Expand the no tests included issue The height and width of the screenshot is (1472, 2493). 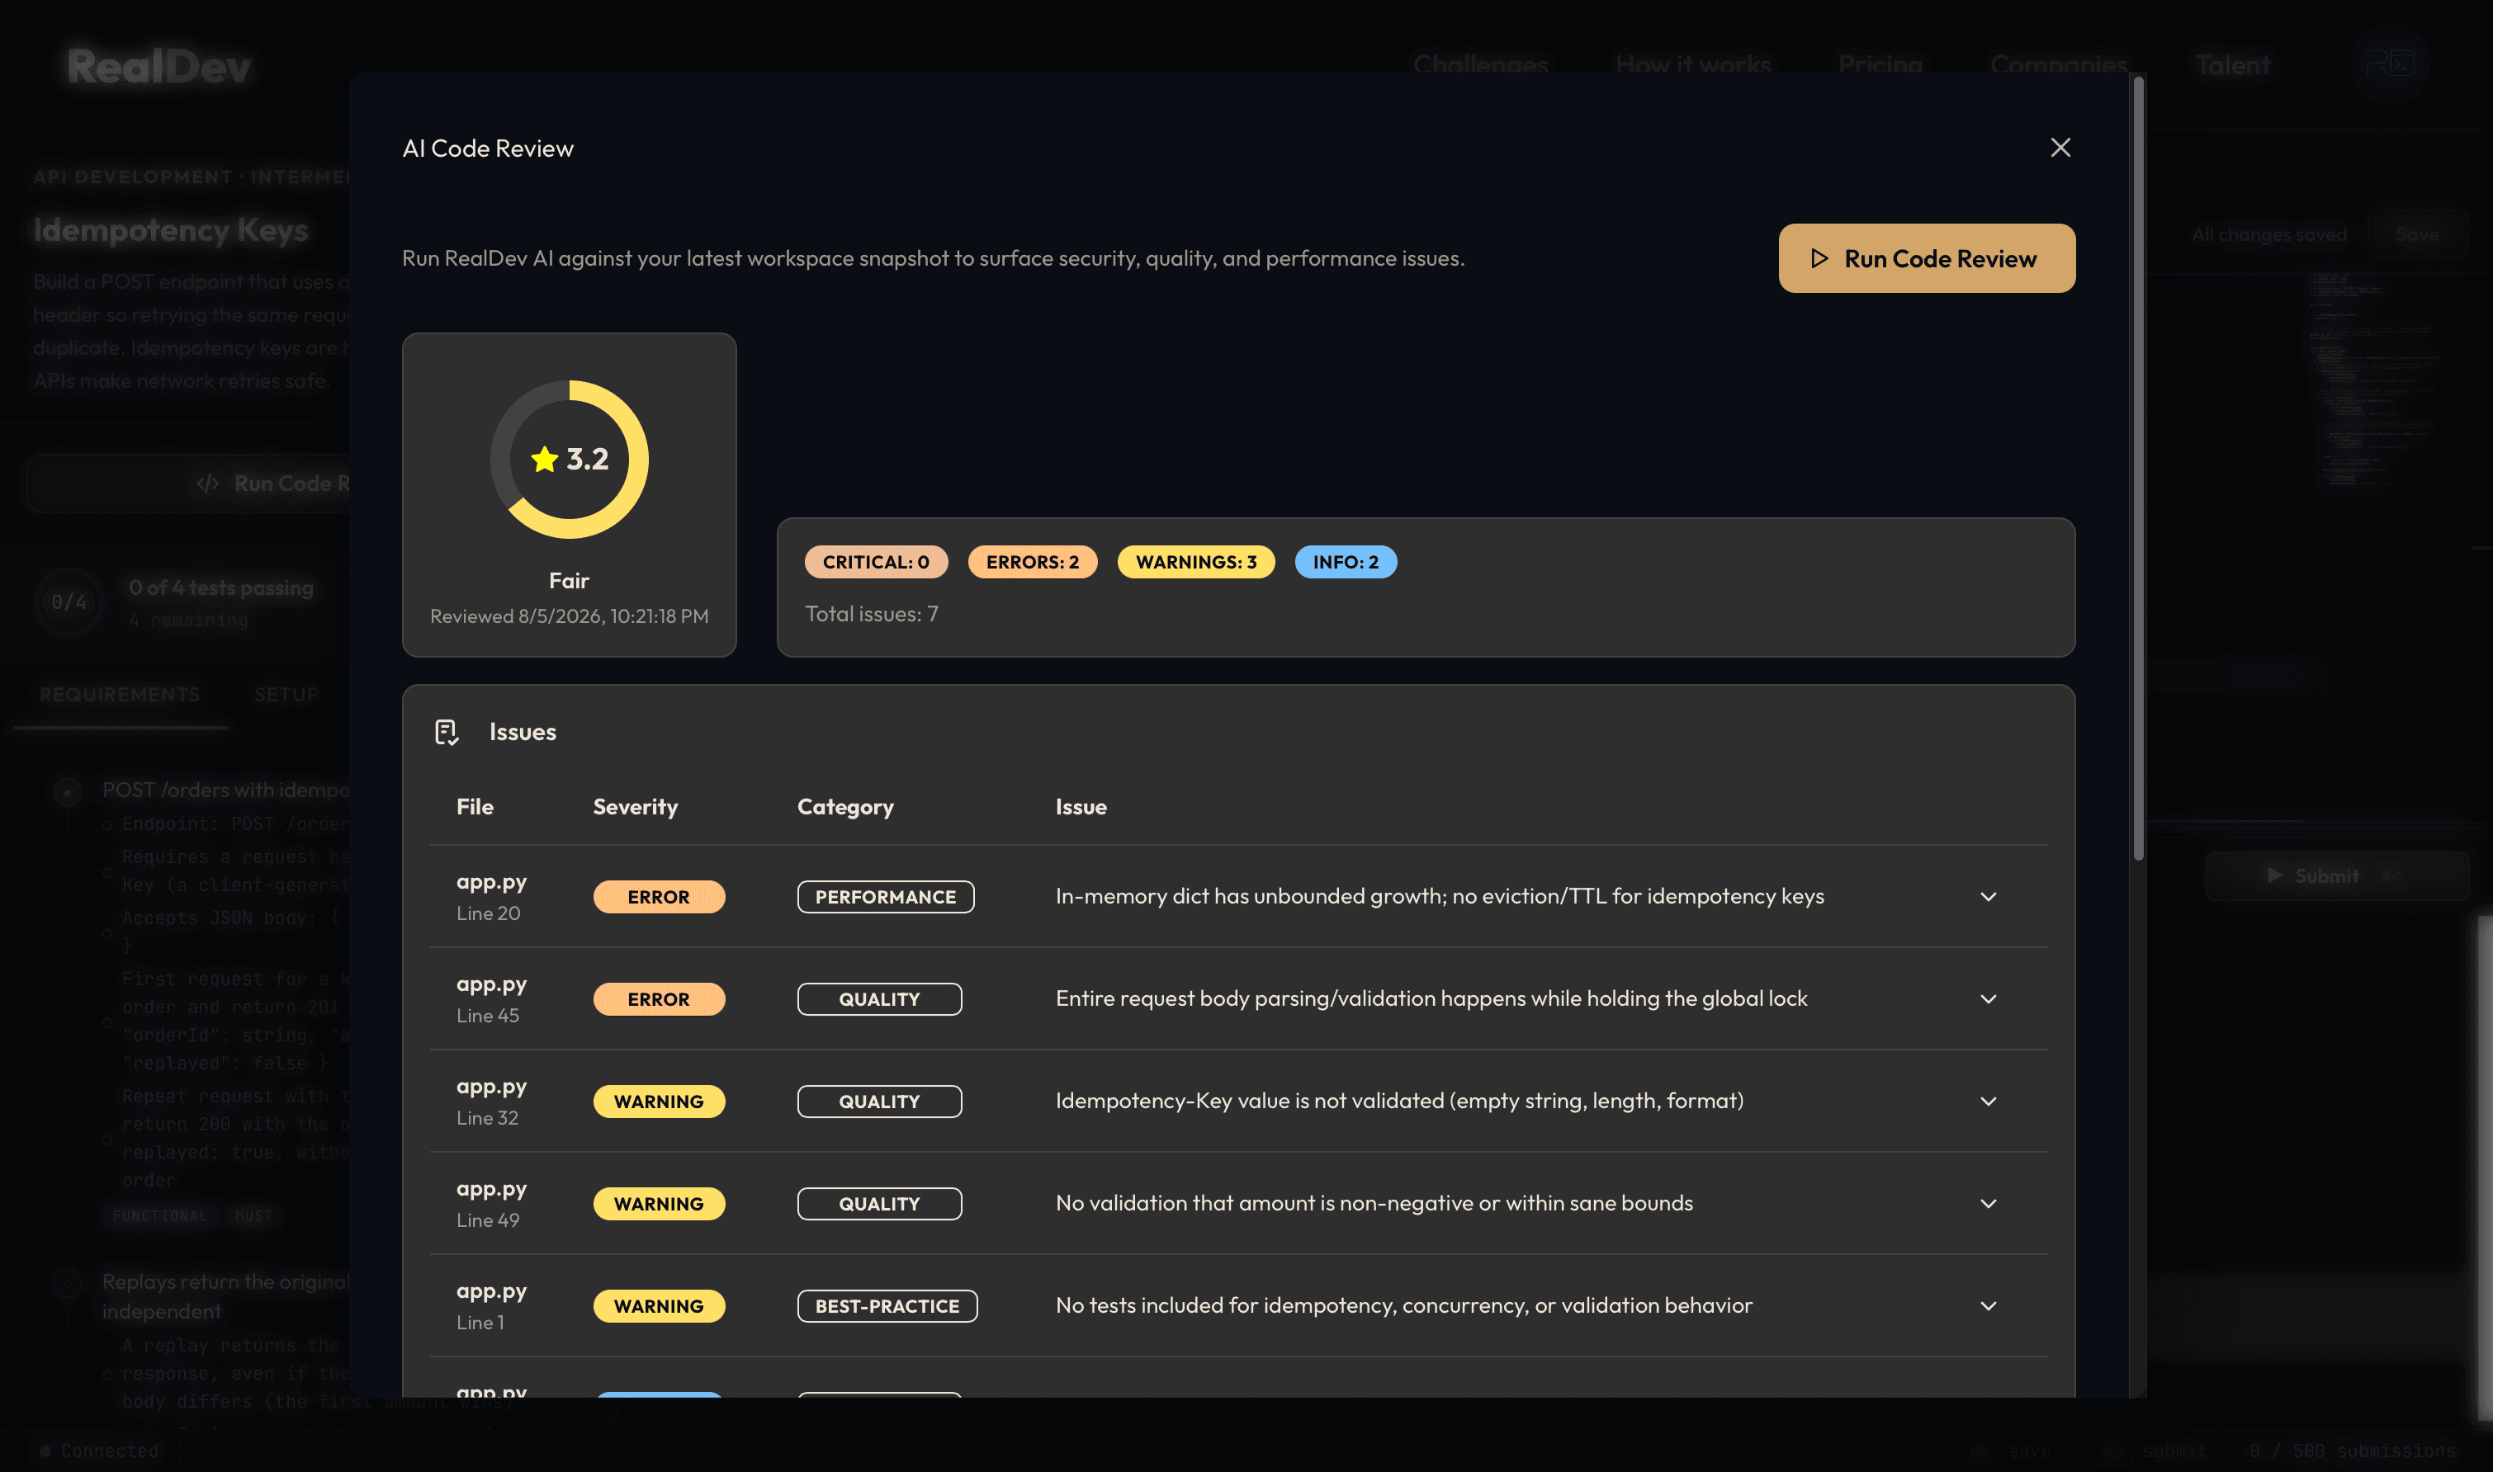[1988, 1305]
